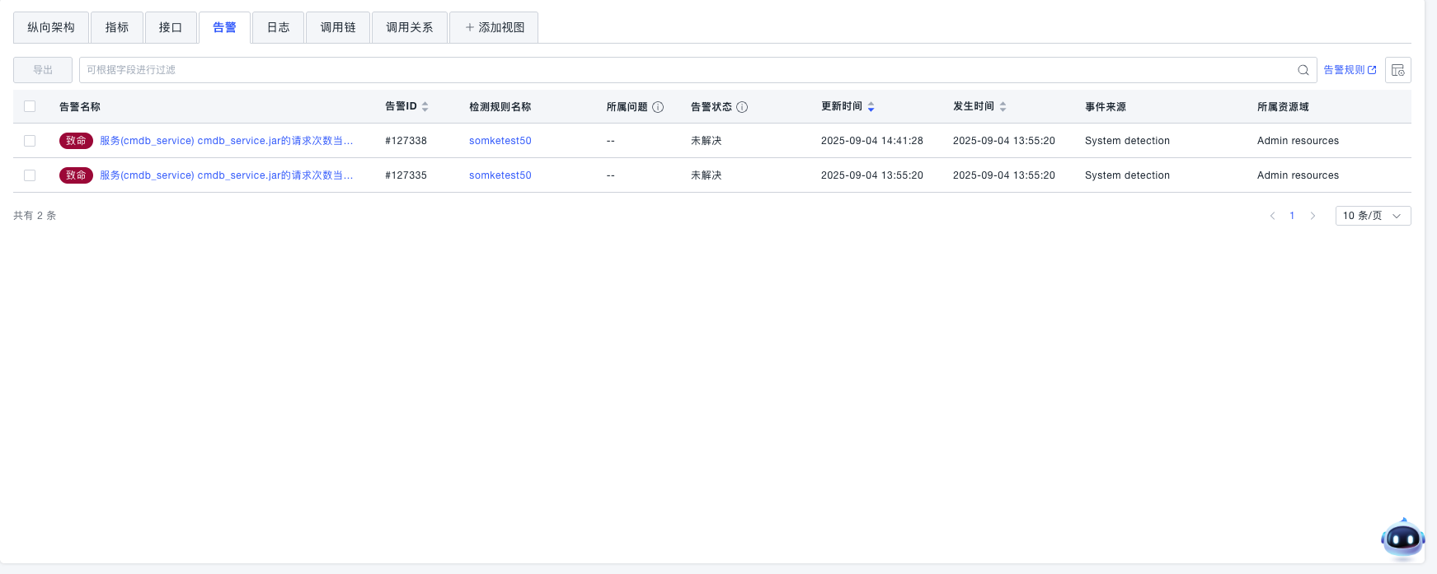Switch to the 日志 tab
This screenshot has height=574, width=1437.
pyautogui.click(x=278, y=27)
